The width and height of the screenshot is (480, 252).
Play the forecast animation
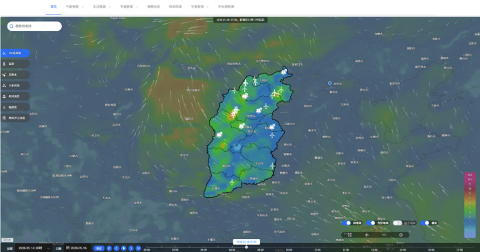[124, 249]
